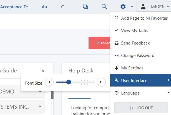Screen dimensions: 171x115
Task: Expand the SYSTEMS INC. dropdown chevron
Action: pos(40,106)
